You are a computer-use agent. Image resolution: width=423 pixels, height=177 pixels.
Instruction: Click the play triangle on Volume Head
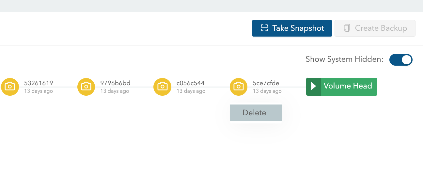pyautogui.click(x=313, y=87)
